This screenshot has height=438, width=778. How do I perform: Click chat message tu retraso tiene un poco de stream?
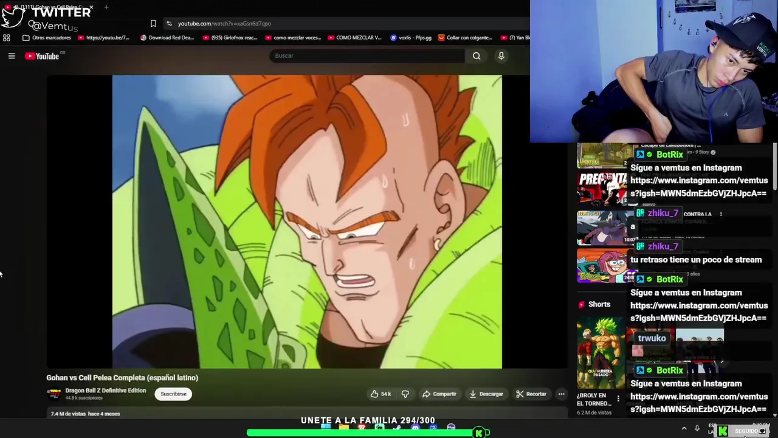pos(696,260)
